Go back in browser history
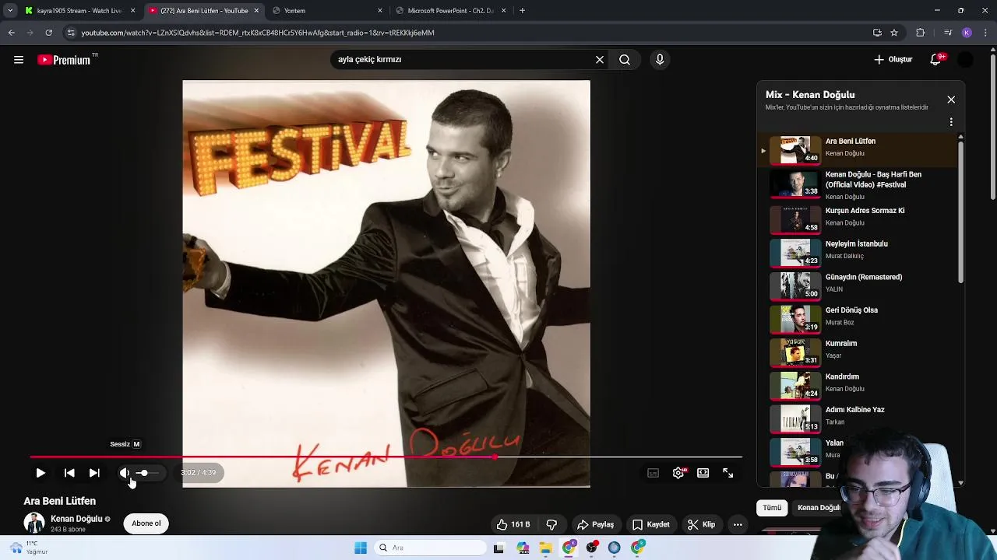The image size is (997, 560). [11, 33]
